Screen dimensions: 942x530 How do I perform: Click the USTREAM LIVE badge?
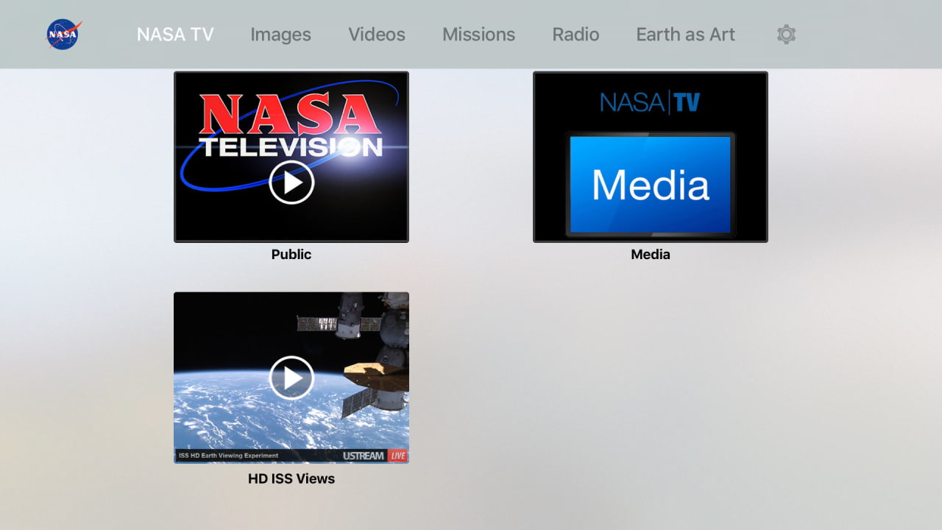point(375,456)
